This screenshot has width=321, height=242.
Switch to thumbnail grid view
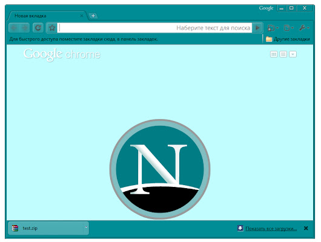[x=274, y=54]
